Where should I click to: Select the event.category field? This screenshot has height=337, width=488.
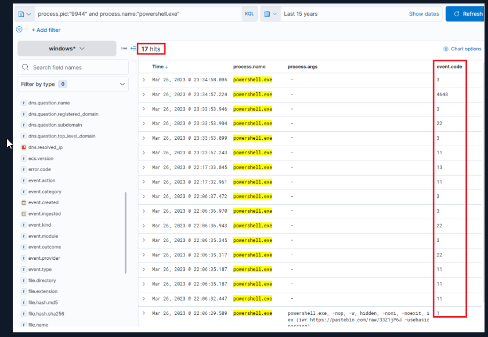point(45,191)
